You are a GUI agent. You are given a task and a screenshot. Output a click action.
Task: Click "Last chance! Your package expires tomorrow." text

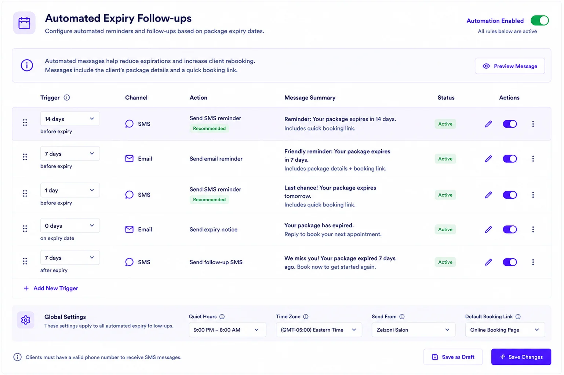[330, 192]
